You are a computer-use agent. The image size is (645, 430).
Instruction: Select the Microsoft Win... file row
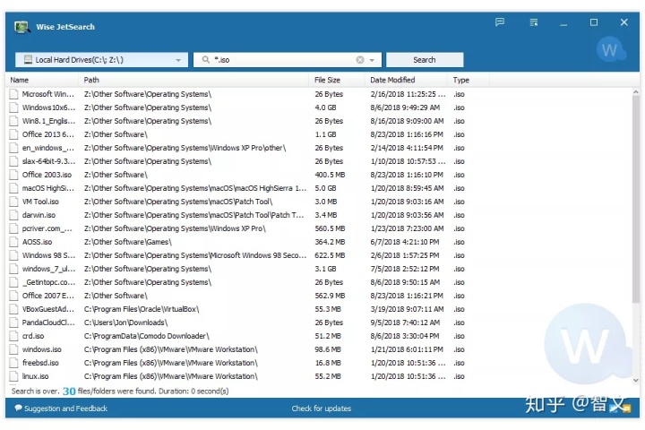coord(321,94)
